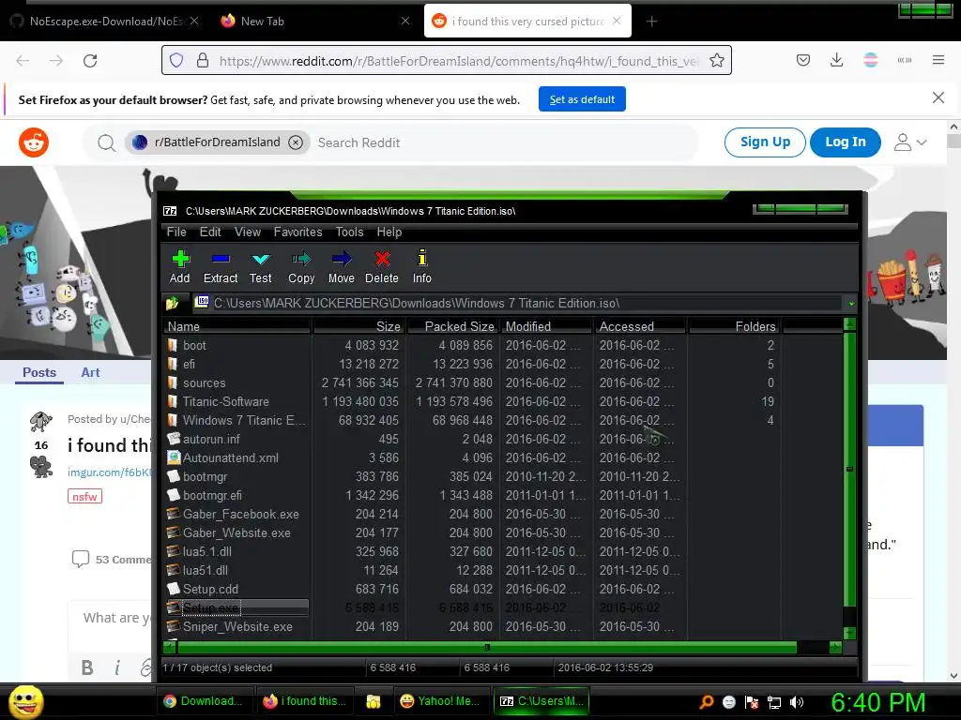
Task: Extract files with the Extract tool
Action: click(x=221, y=267)
